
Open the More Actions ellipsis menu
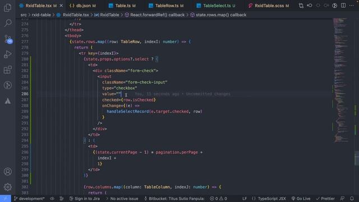[x=352, y=6]
